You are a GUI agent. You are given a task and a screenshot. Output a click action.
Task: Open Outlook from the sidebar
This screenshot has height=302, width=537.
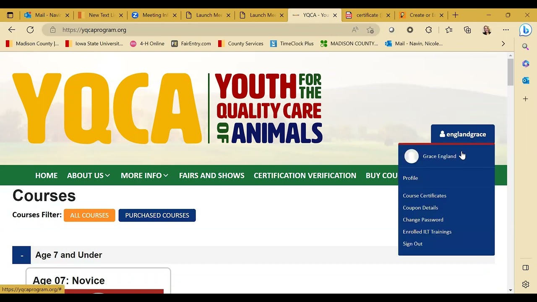point(525,81)
